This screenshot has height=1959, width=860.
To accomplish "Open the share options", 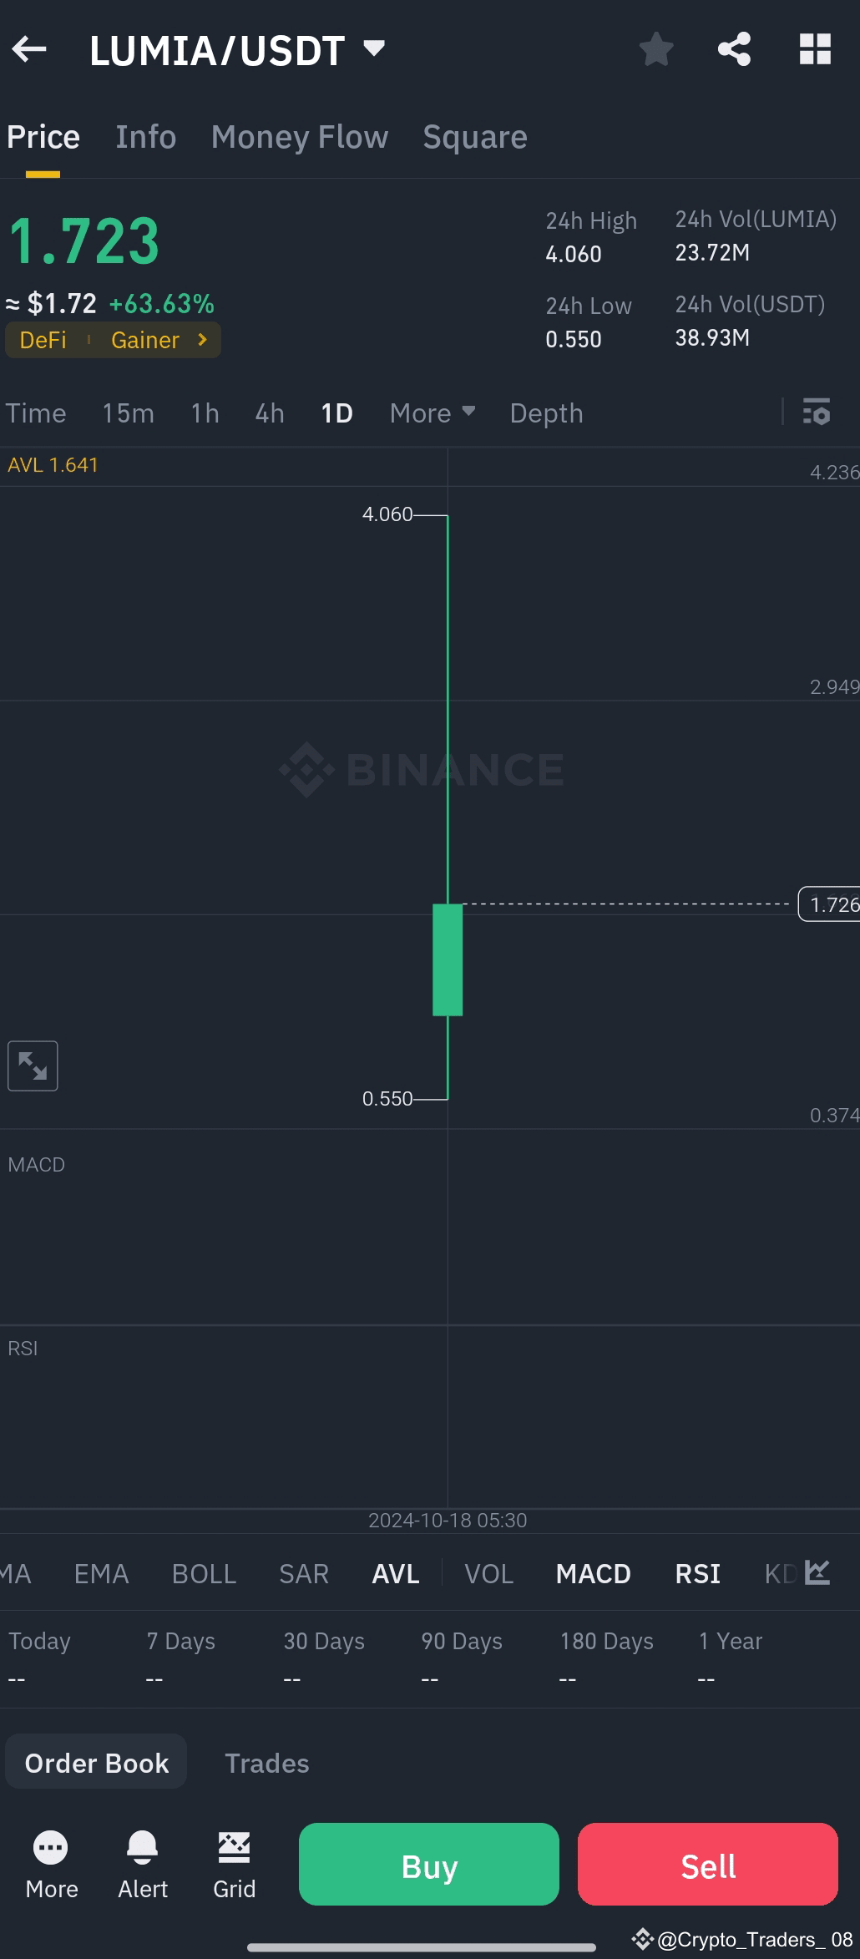I will pyautogui.click(x=733, y=48).
